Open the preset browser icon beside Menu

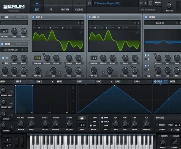tap(150, 3)
